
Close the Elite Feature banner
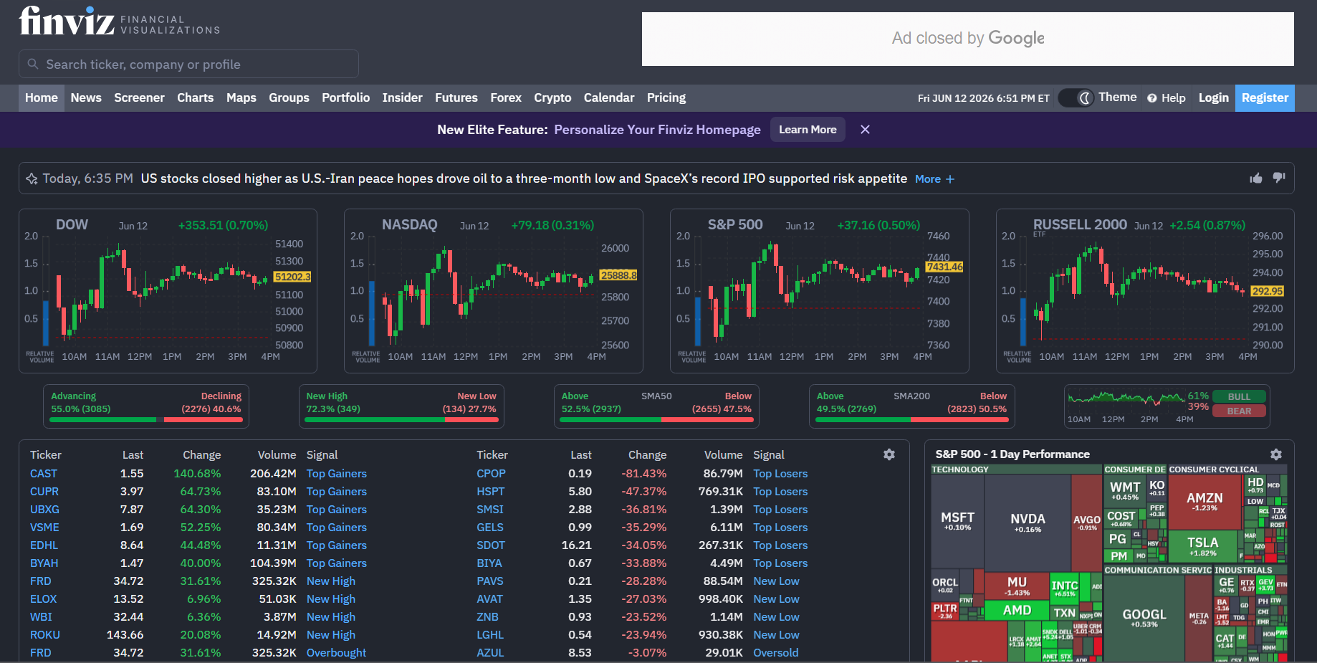(865, 130)
